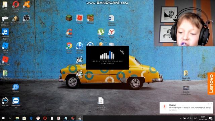Screen dimensions: 215x121
Task: Open network status tray icon
Action: (188, 118)
